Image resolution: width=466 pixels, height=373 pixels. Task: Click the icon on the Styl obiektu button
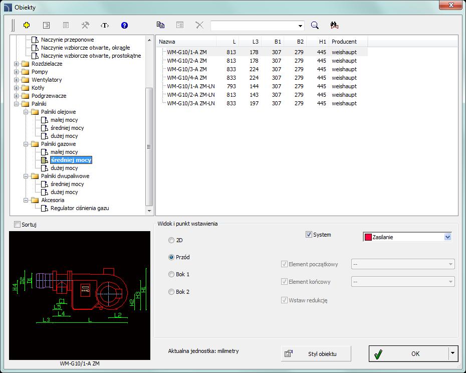point(288,353)
